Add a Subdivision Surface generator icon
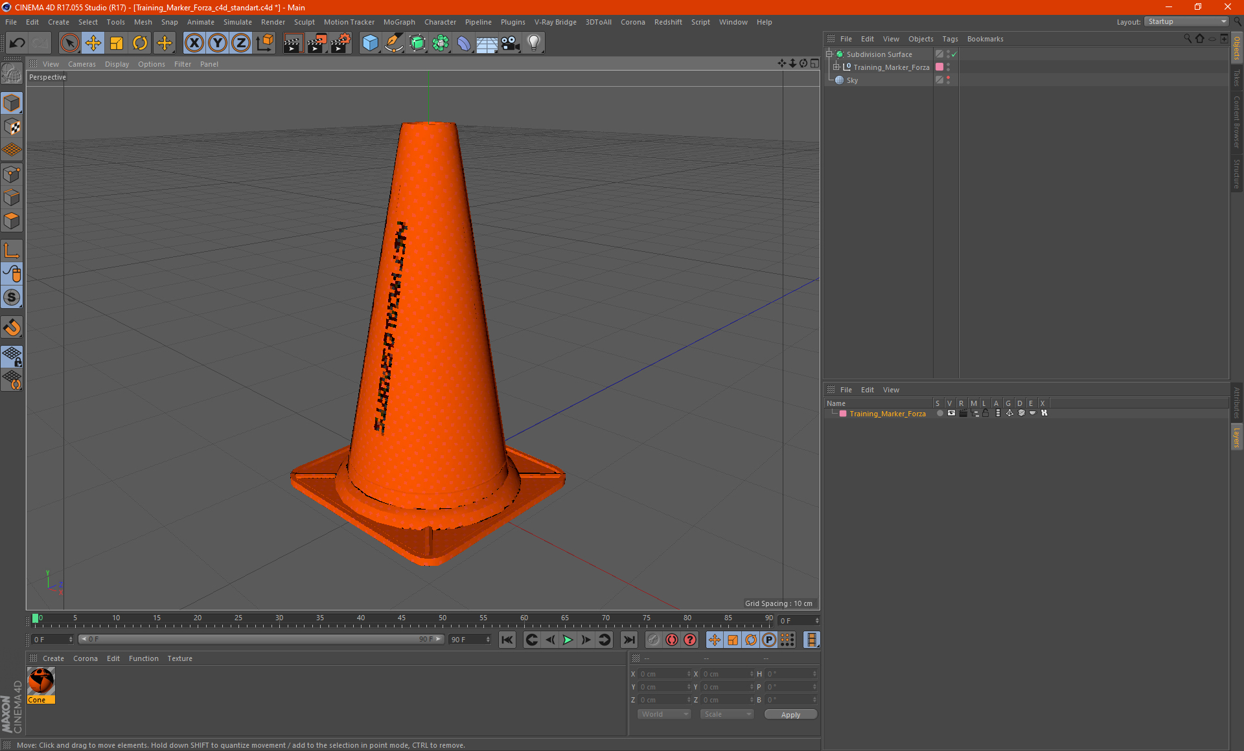Viewport: 1244px width, 751px height. 417,43
